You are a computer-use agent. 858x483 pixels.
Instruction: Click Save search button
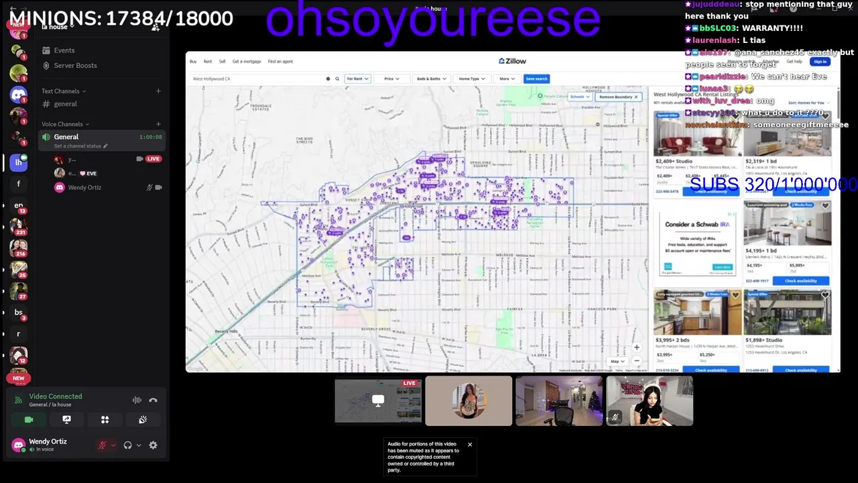536,78
